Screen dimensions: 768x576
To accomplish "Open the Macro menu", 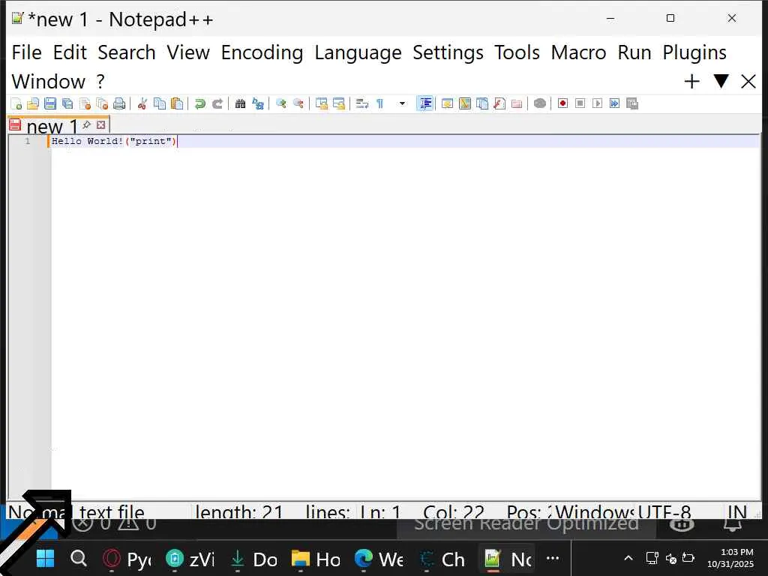I will pos(578,52).
